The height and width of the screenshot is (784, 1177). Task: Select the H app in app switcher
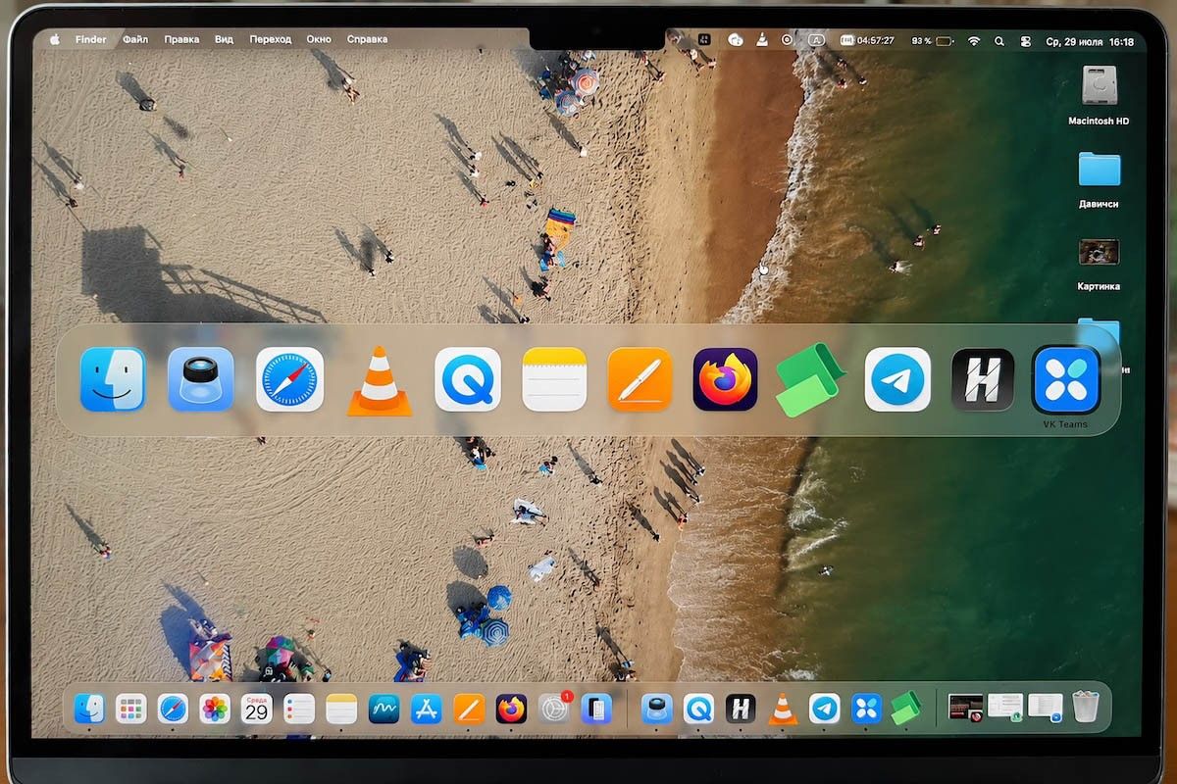click(983, 379)
